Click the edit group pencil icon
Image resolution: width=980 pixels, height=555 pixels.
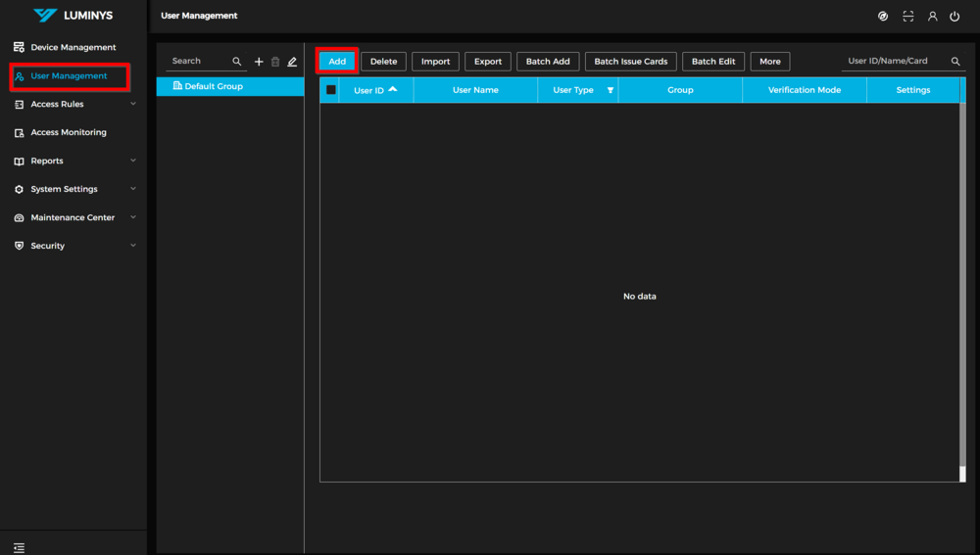[292, 62]
